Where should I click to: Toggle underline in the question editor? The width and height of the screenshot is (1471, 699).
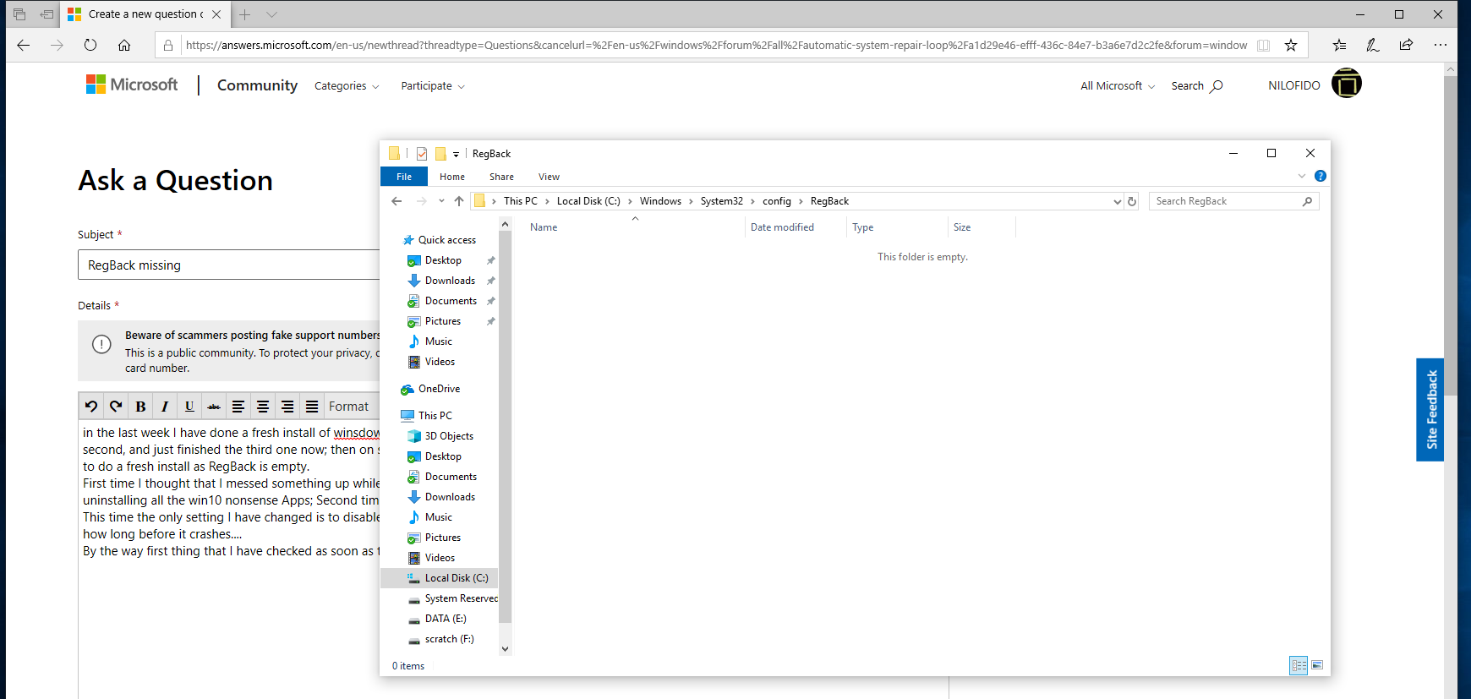(x=189, y=407)
